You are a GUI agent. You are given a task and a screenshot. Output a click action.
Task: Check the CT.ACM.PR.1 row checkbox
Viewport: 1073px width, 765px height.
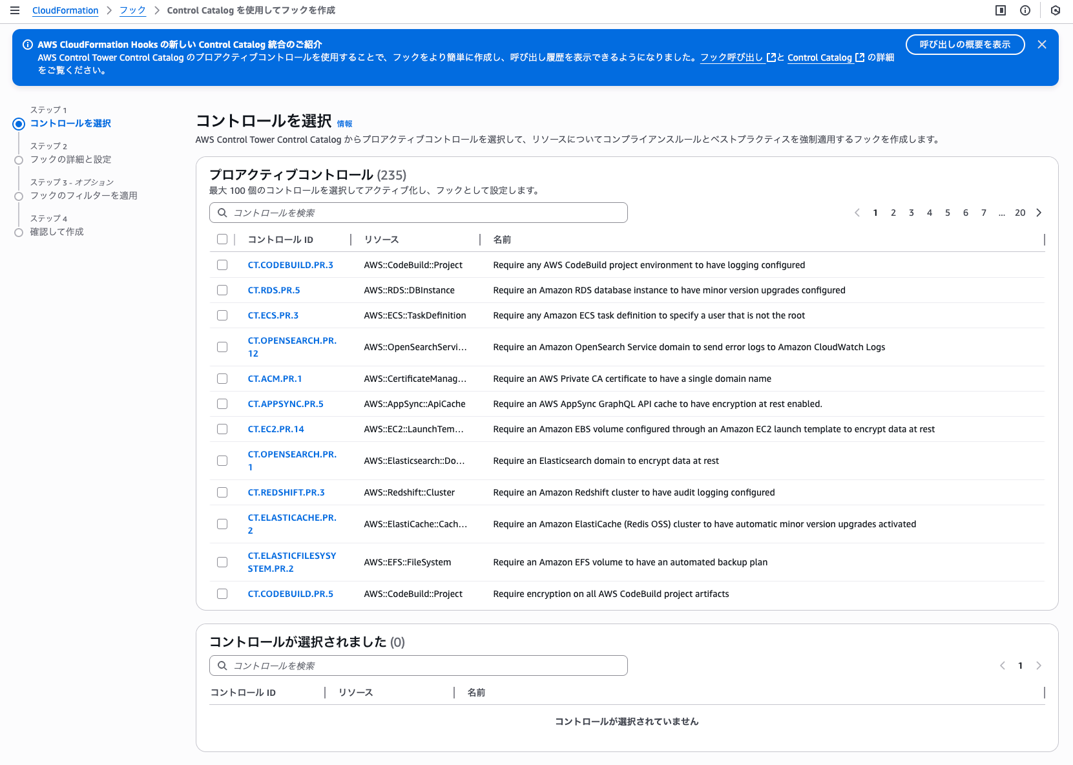coord(222,379)
